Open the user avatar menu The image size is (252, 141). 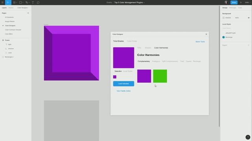pos(226,2)
